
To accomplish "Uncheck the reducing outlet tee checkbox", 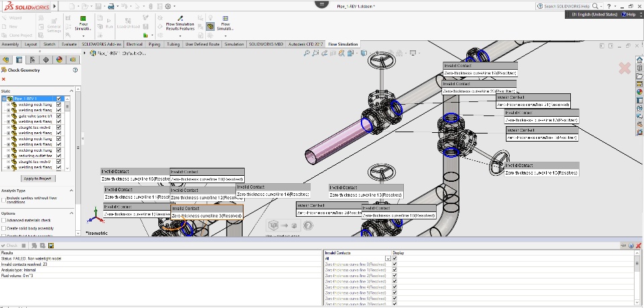I will coord(59,156).
